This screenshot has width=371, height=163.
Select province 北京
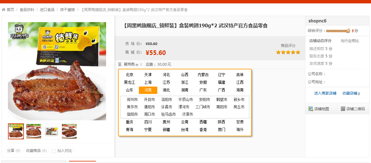click(x=129, y=75)
